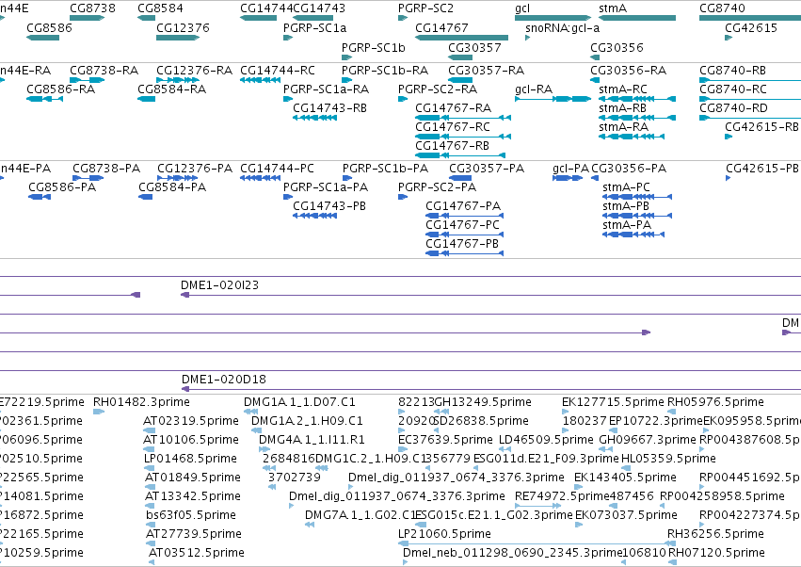Open the CG12376 gene label
Screen dimensions: 801x567
point(183,27)
